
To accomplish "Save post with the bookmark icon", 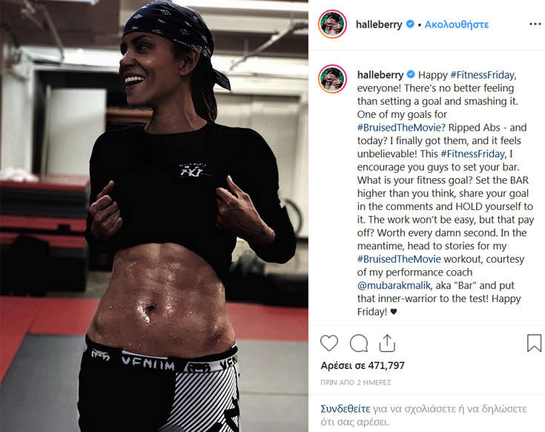I will point(534,343).
